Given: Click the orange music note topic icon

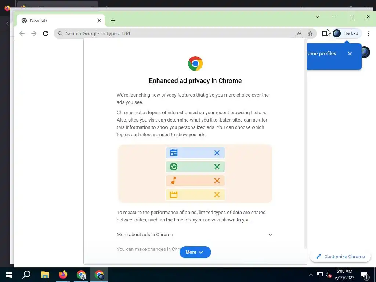Looking at the screenshot, I should click(174, 181).
